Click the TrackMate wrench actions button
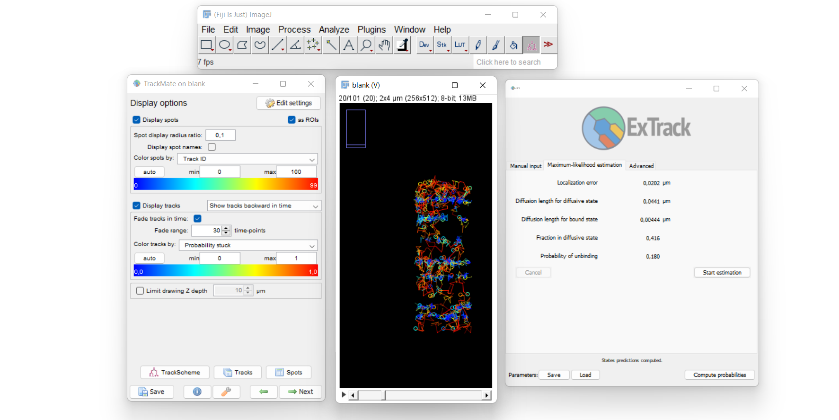The image size is (839, 420). pos(226,392)
